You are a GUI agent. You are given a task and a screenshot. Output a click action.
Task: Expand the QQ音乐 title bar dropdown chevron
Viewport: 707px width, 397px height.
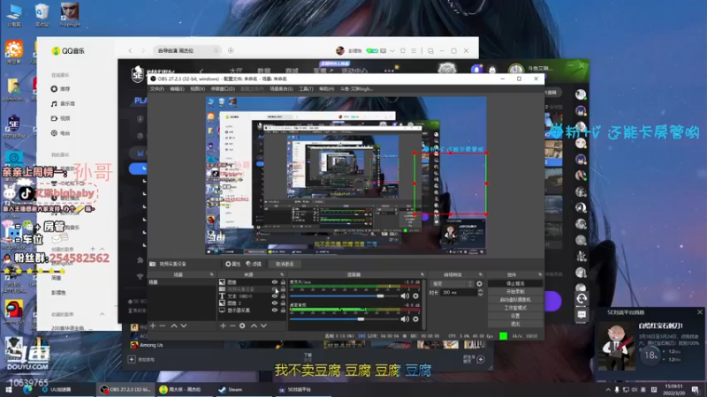[392, 51]
